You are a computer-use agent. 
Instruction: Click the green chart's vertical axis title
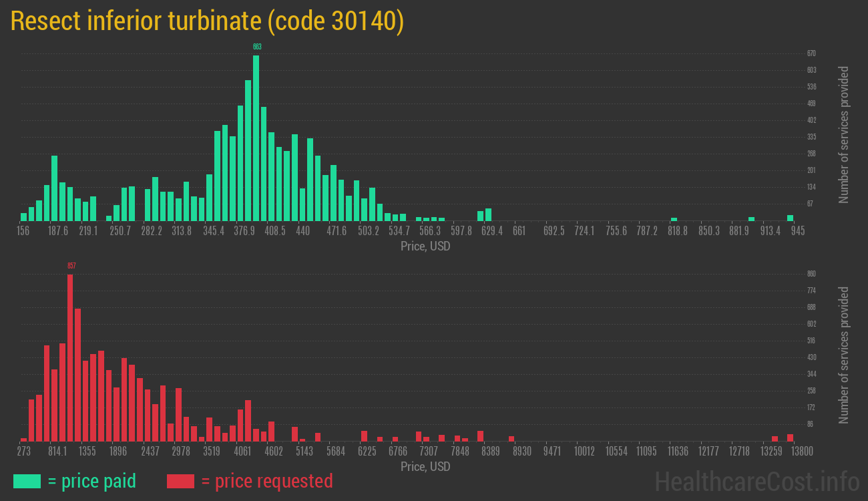point(844,134)
